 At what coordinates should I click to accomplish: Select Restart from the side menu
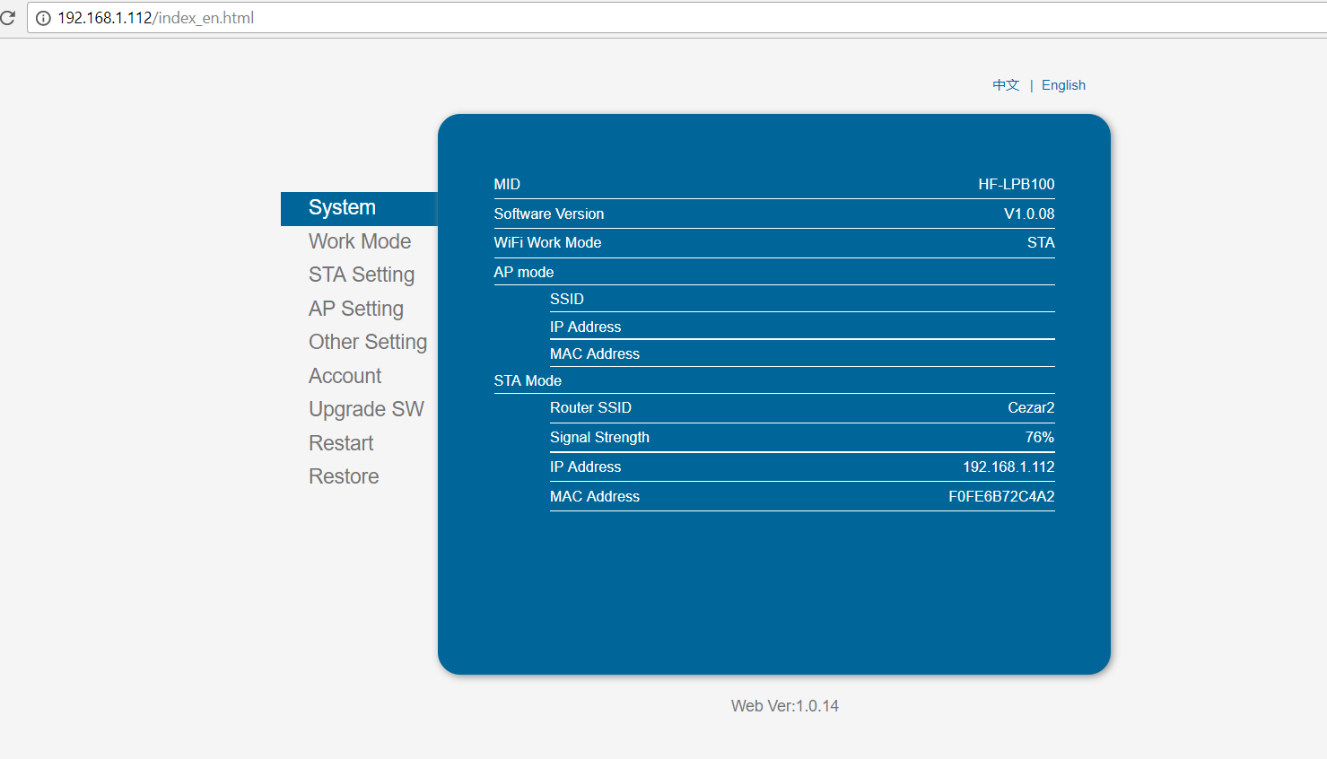[341, 443]
